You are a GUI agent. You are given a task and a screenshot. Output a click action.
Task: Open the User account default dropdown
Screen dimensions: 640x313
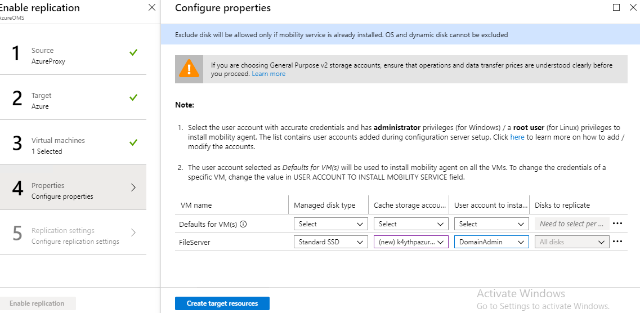491,223
